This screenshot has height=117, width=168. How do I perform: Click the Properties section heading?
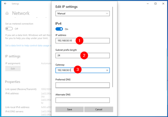click(x=12, y=82)
